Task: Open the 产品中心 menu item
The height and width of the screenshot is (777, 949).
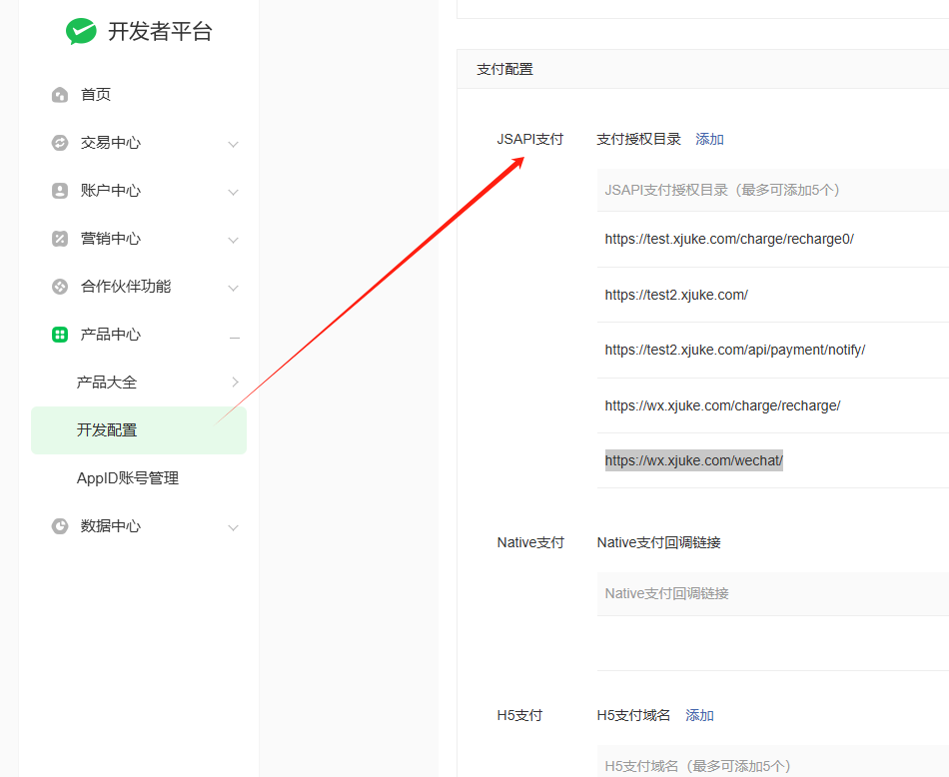Action: (x=111, y=335)
